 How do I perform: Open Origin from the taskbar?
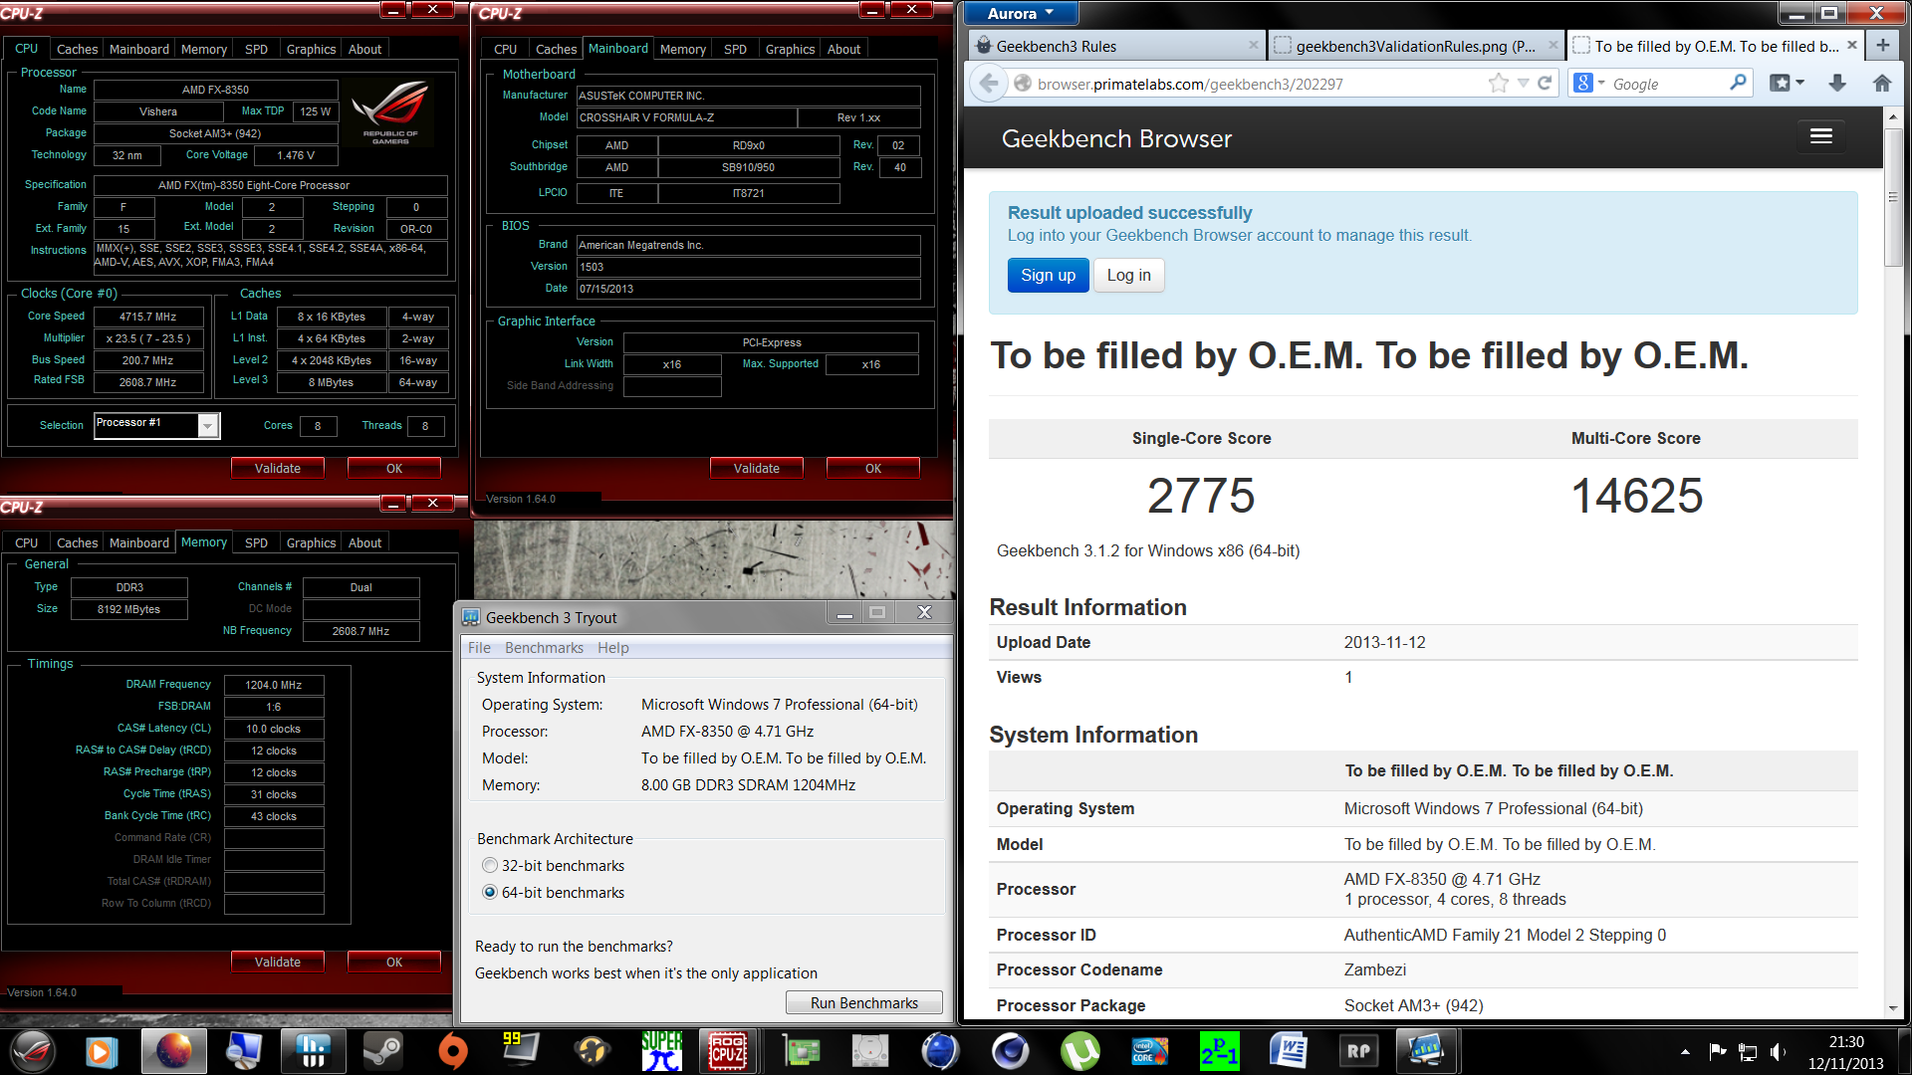tap(452, 1051)
